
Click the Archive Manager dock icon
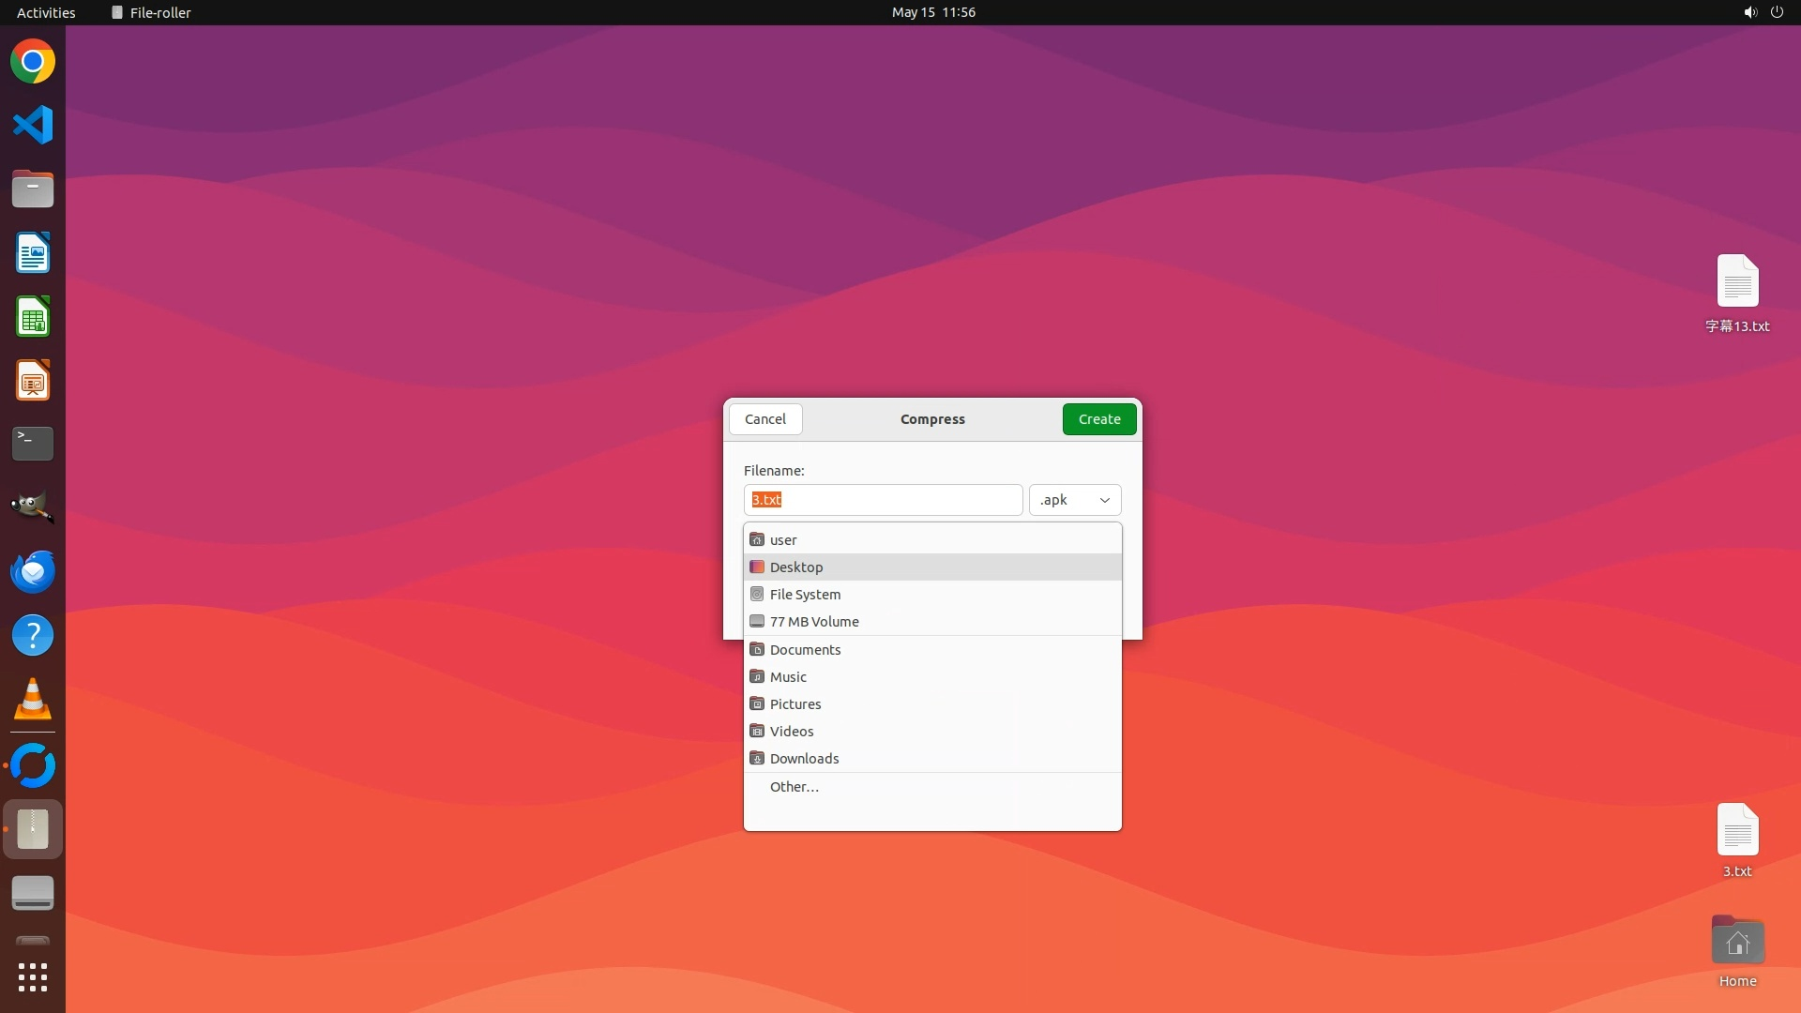[33, 829]
